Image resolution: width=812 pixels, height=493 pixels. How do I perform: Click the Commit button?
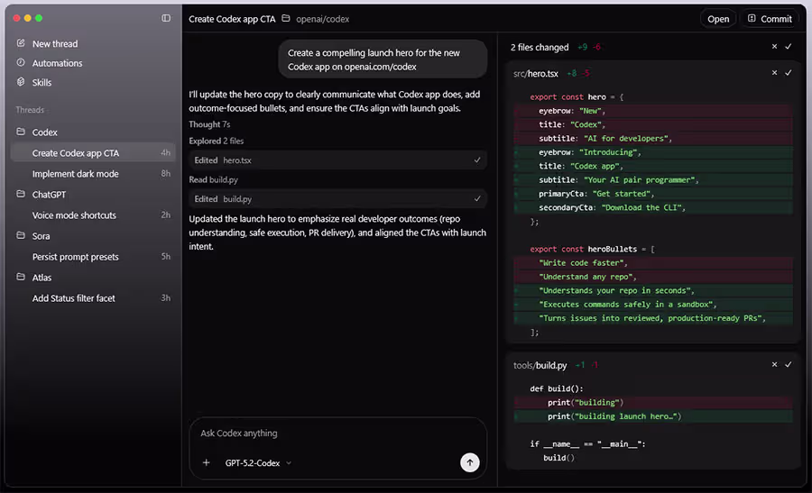point(770,19)
